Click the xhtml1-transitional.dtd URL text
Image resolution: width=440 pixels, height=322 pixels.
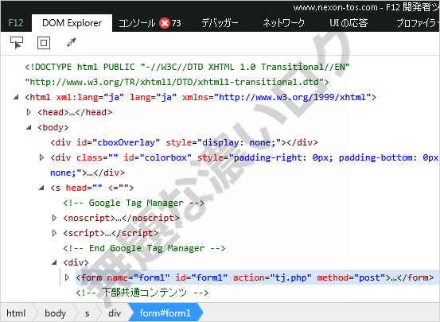click(174, 82)
